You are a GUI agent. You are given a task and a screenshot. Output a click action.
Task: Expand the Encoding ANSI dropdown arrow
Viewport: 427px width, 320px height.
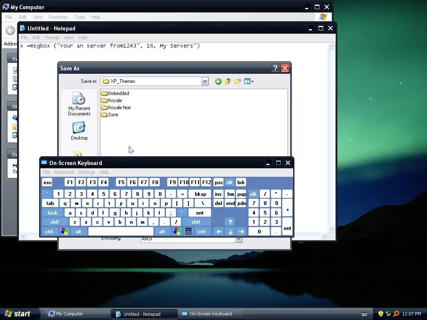(x=239, y=239)
